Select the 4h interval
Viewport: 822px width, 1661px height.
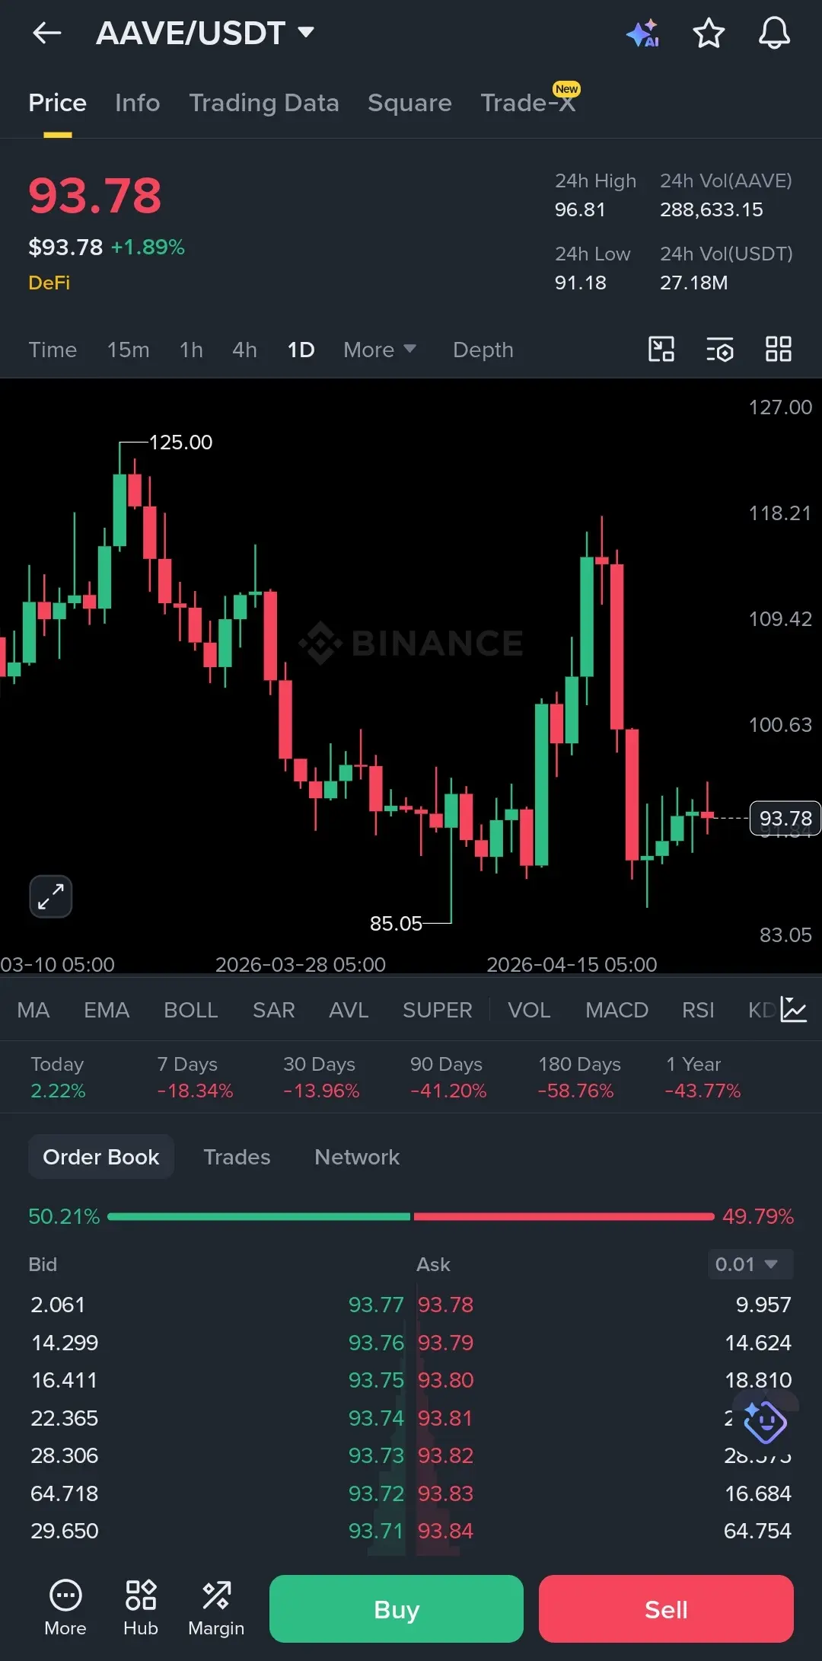coord(244,350)
